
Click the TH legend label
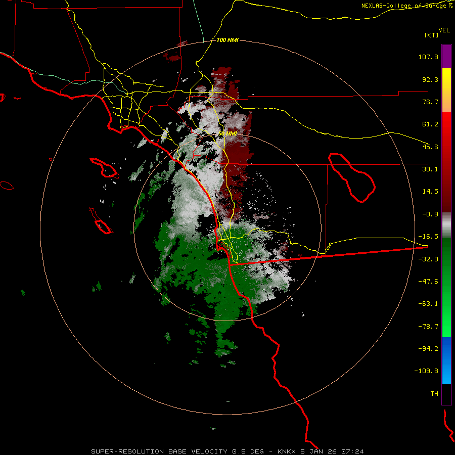pyautogui.click(x=434, y=394)
